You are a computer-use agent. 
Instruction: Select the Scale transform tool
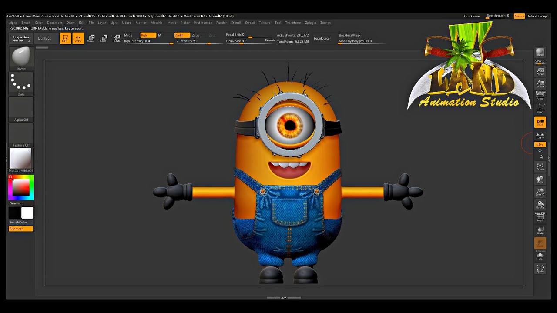click(104, 38)
